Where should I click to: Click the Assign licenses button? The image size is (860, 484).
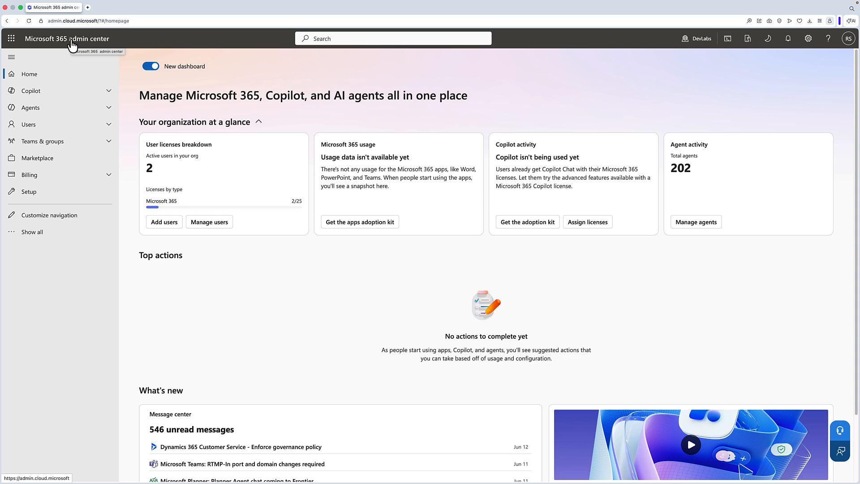[x=588, y=222]
